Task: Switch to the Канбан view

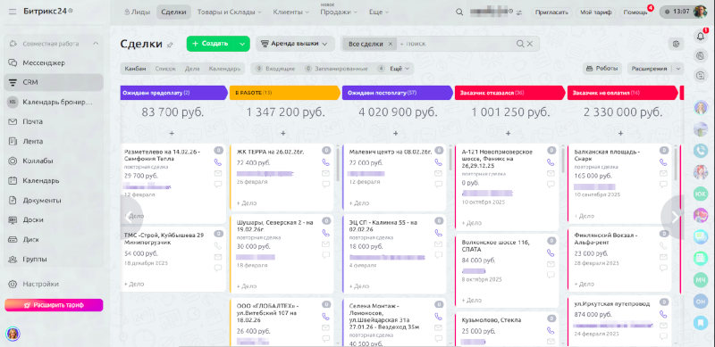Action: 136,69
